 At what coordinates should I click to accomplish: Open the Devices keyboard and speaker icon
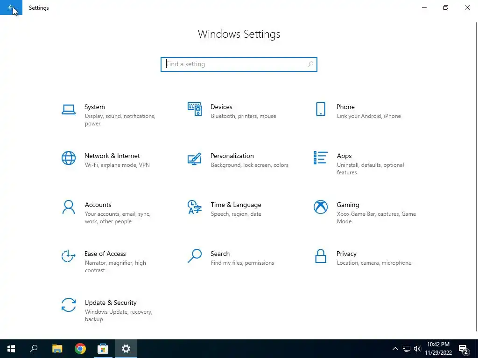(x=195, y=109)
